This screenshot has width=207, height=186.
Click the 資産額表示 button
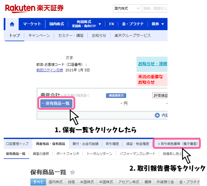(116, 96)
